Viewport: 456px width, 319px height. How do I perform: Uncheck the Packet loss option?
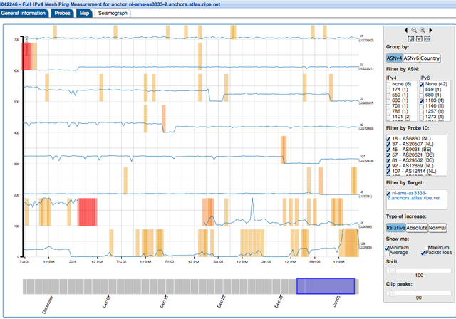point(423,253)
